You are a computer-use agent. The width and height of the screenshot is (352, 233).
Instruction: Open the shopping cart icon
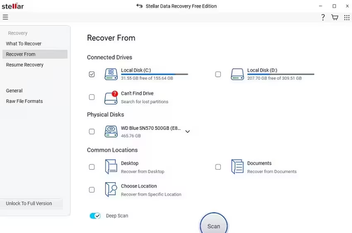pos(335,17)
